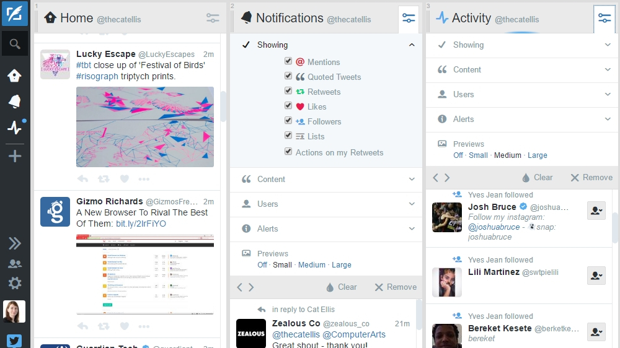Image resolution: width=620 pixels, height=348 pixels.
Task: Uncheck the Retweets checkbox
Action: tap(288, 90)
